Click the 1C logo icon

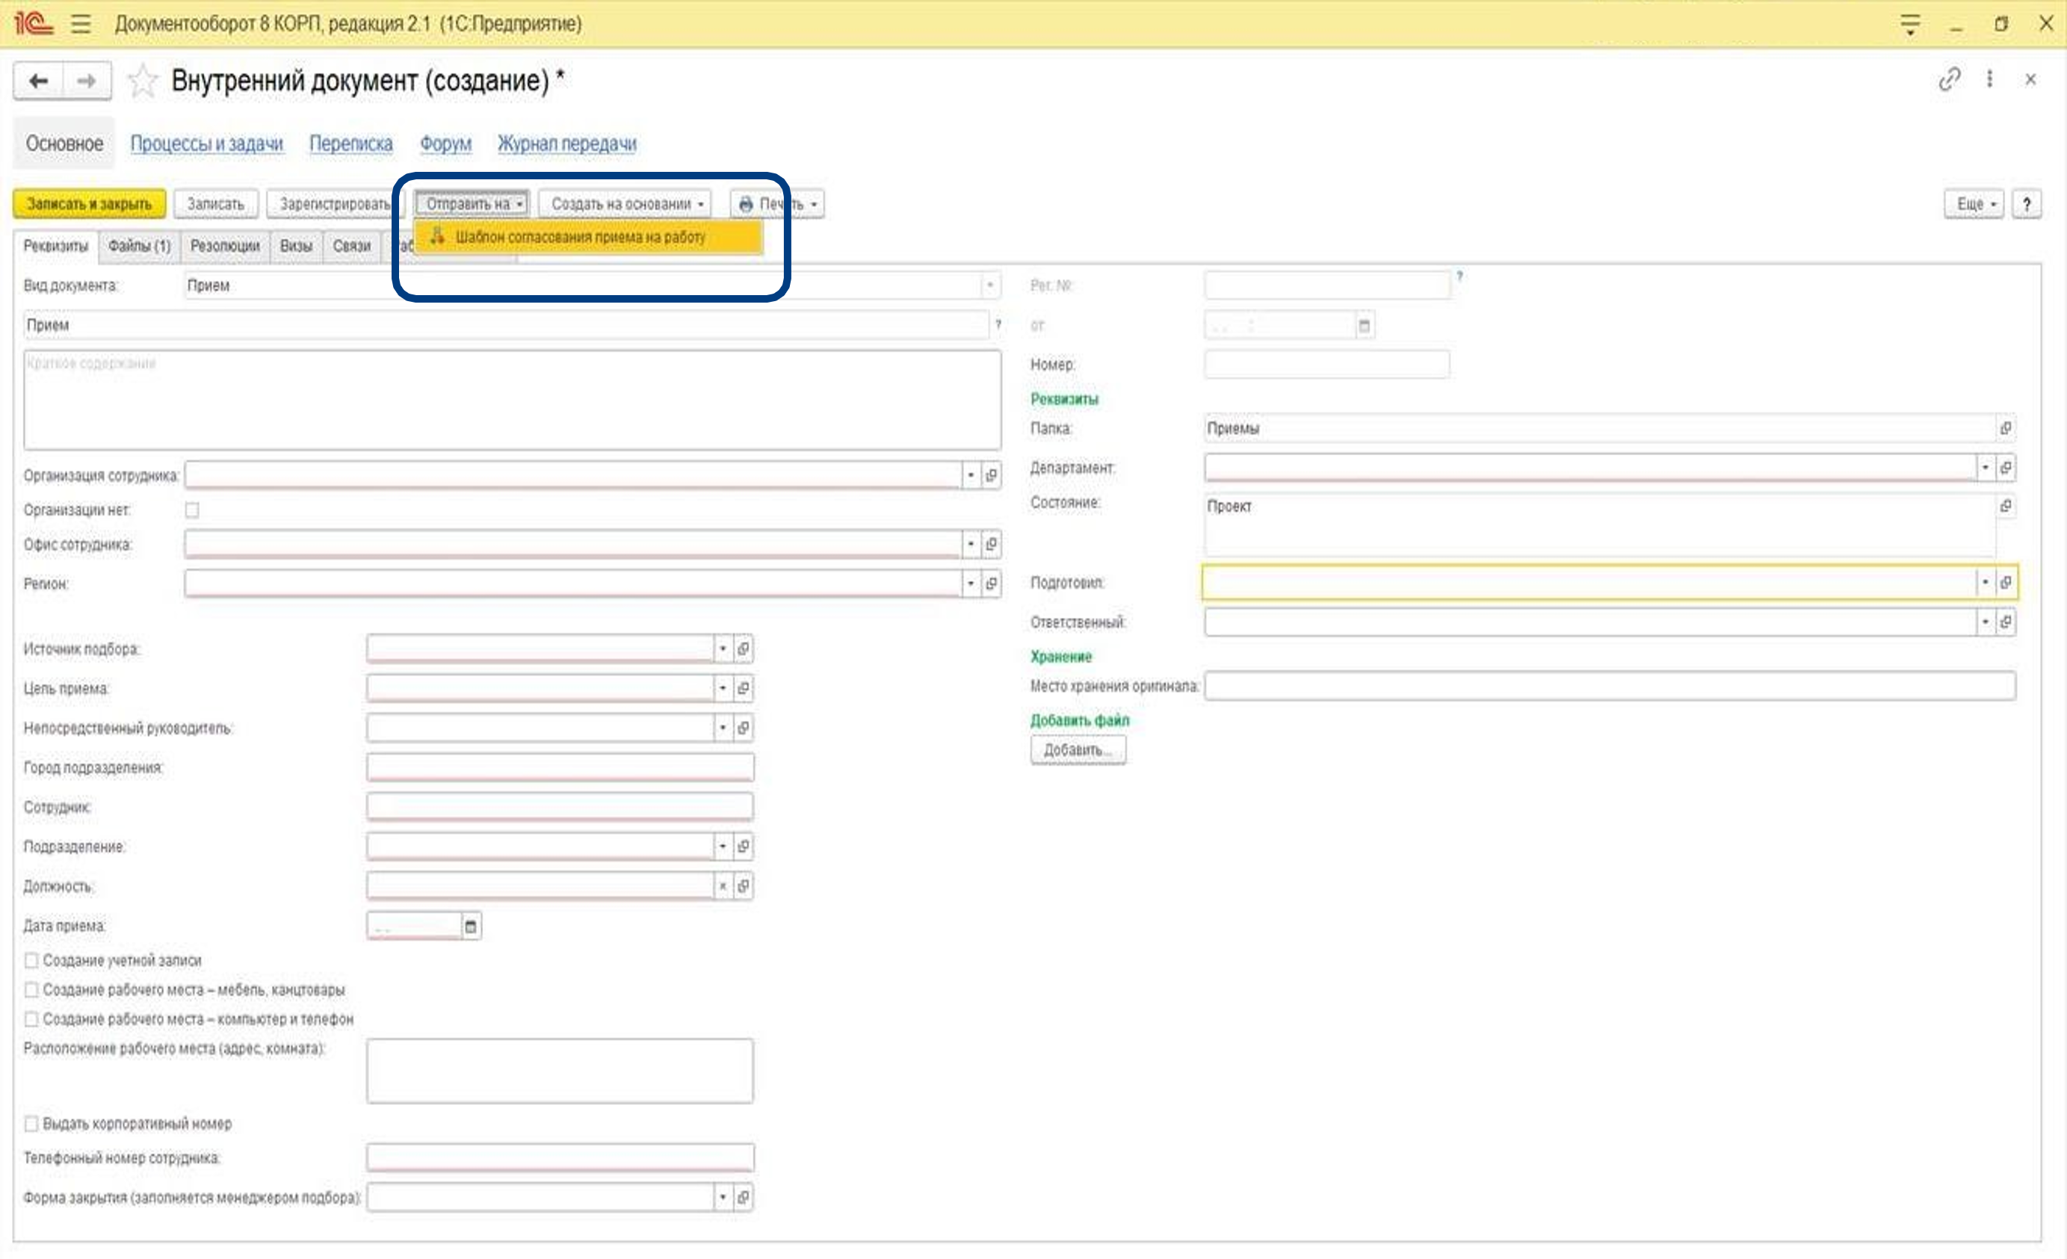(34, 23)
